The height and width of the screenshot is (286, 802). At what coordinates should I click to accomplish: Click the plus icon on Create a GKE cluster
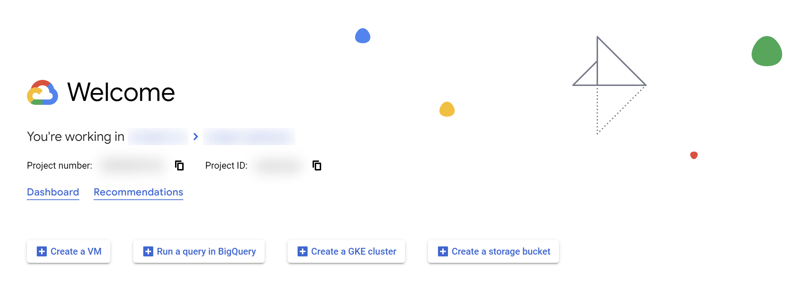(x=302, y=251)
